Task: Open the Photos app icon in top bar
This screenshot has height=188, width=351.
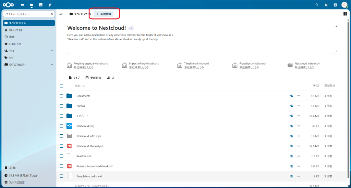Action: click(41, 5)
